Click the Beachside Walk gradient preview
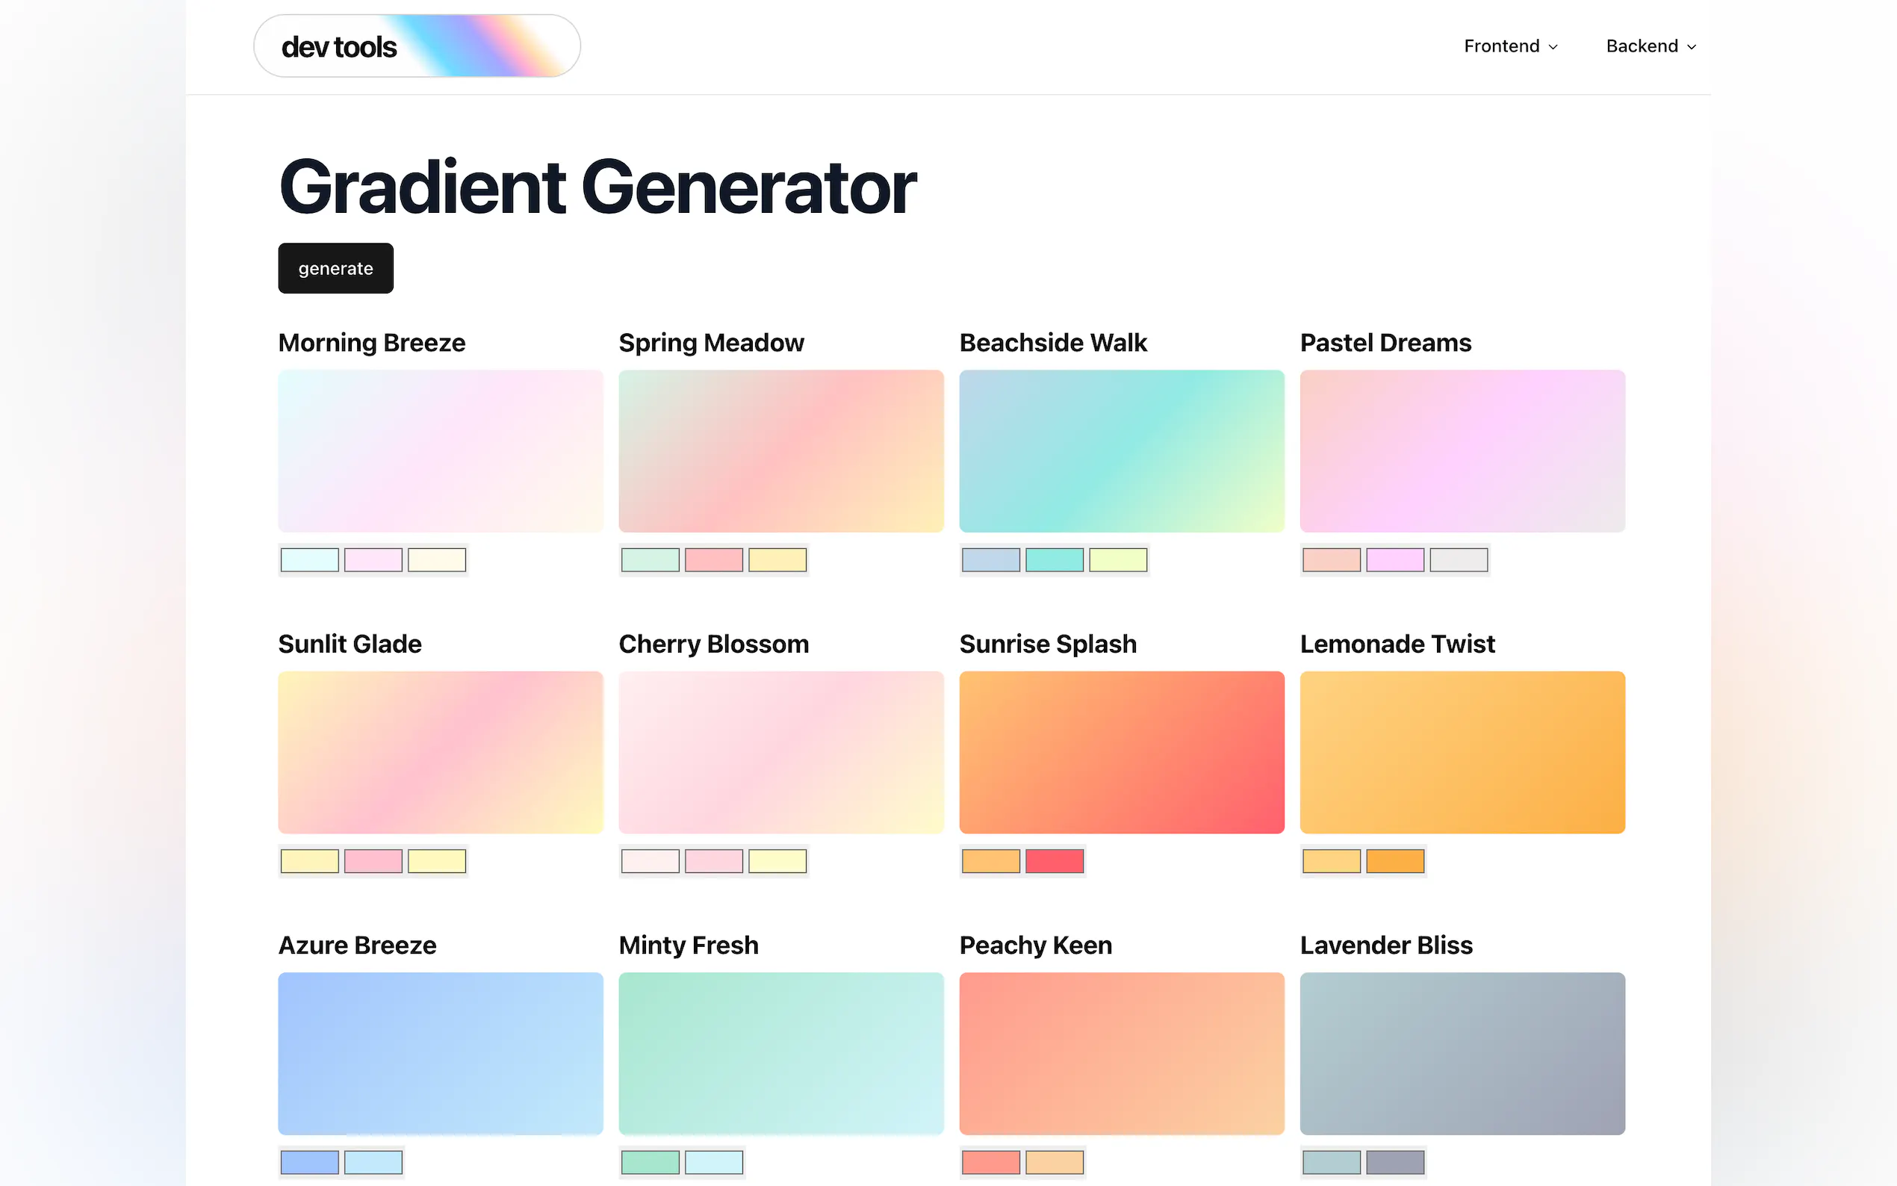 click(x=1120, y=451)
